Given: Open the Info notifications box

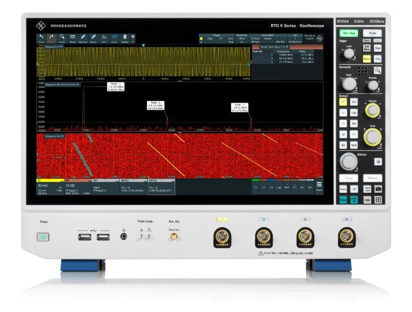Looking at the screenshot, I should tap(295, 38).
